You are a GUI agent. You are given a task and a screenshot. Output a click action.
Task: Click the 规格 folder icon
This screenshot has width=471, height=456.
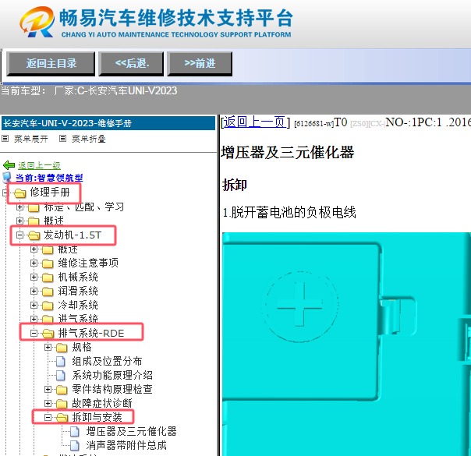(x=62, y=348)
